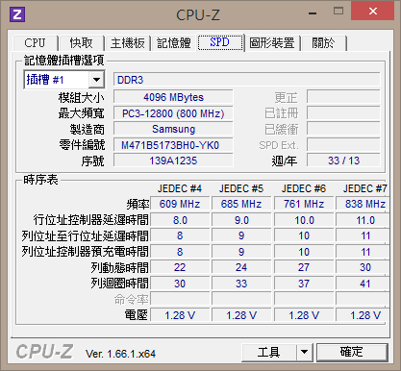Close the CPU-Z window
Image resolution: width=401 pixels, height=371 pixels.
[372, 12]
